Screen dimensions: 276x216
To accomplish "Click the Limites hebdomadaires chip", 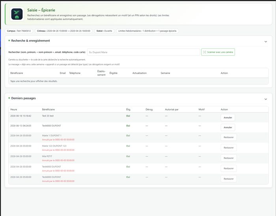I will tap(147, 31).
